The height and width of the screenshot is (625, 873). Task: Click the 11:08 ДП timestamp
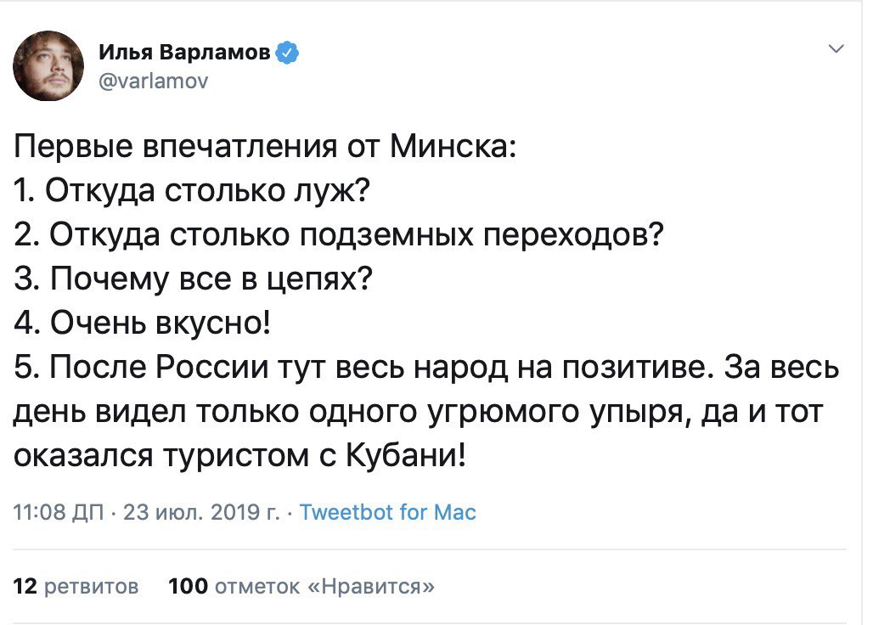pyautogui.click(x=56, y=513)
